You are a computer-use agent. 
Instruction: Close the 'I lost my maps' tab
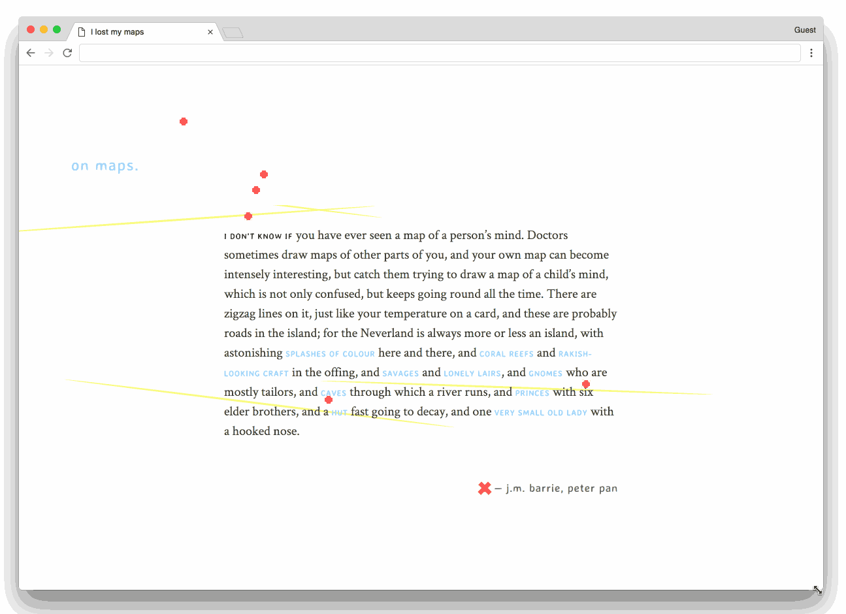(210, 31)
